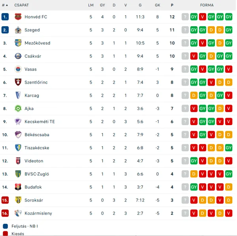Open the Szeged club logo
Screen dimensions: 237x236
pyautogui.click(x=18, y=30)
